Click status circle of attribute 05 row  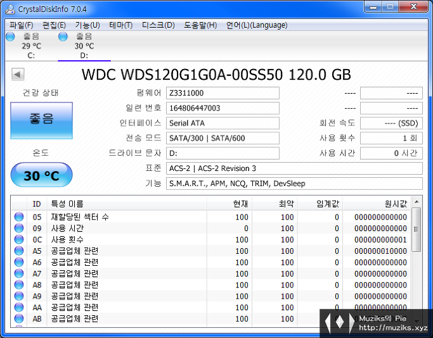pyautogui.click(x=19, y=217)
